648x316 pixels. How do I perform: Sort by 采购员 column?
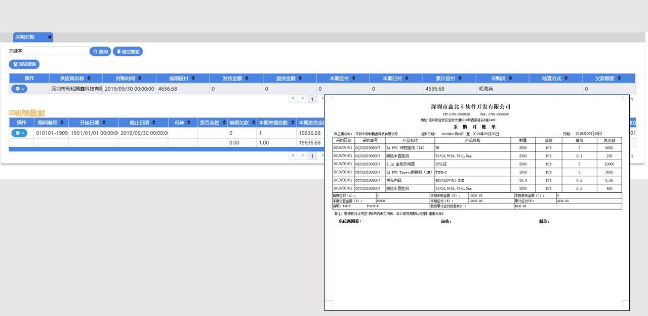coord(502,78)
